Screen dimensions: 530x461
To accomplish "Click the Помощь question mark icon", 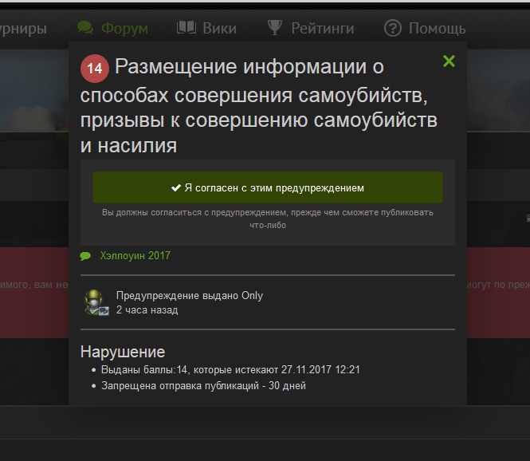I will click(x=392, y=29).
